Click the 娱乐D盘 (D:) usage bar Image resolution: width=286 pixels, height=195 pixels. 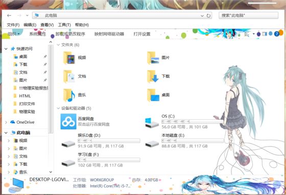(x=109, y=141)
